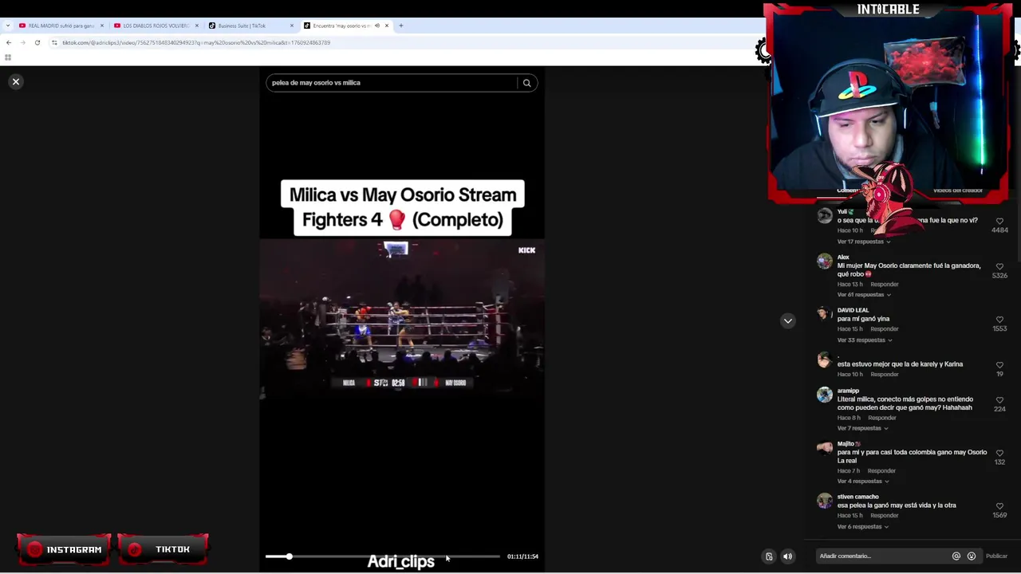This screenshot has height=574, width=1021.
Task: Reply to Majito's comment via Responder
Action: tap(881, 471)
